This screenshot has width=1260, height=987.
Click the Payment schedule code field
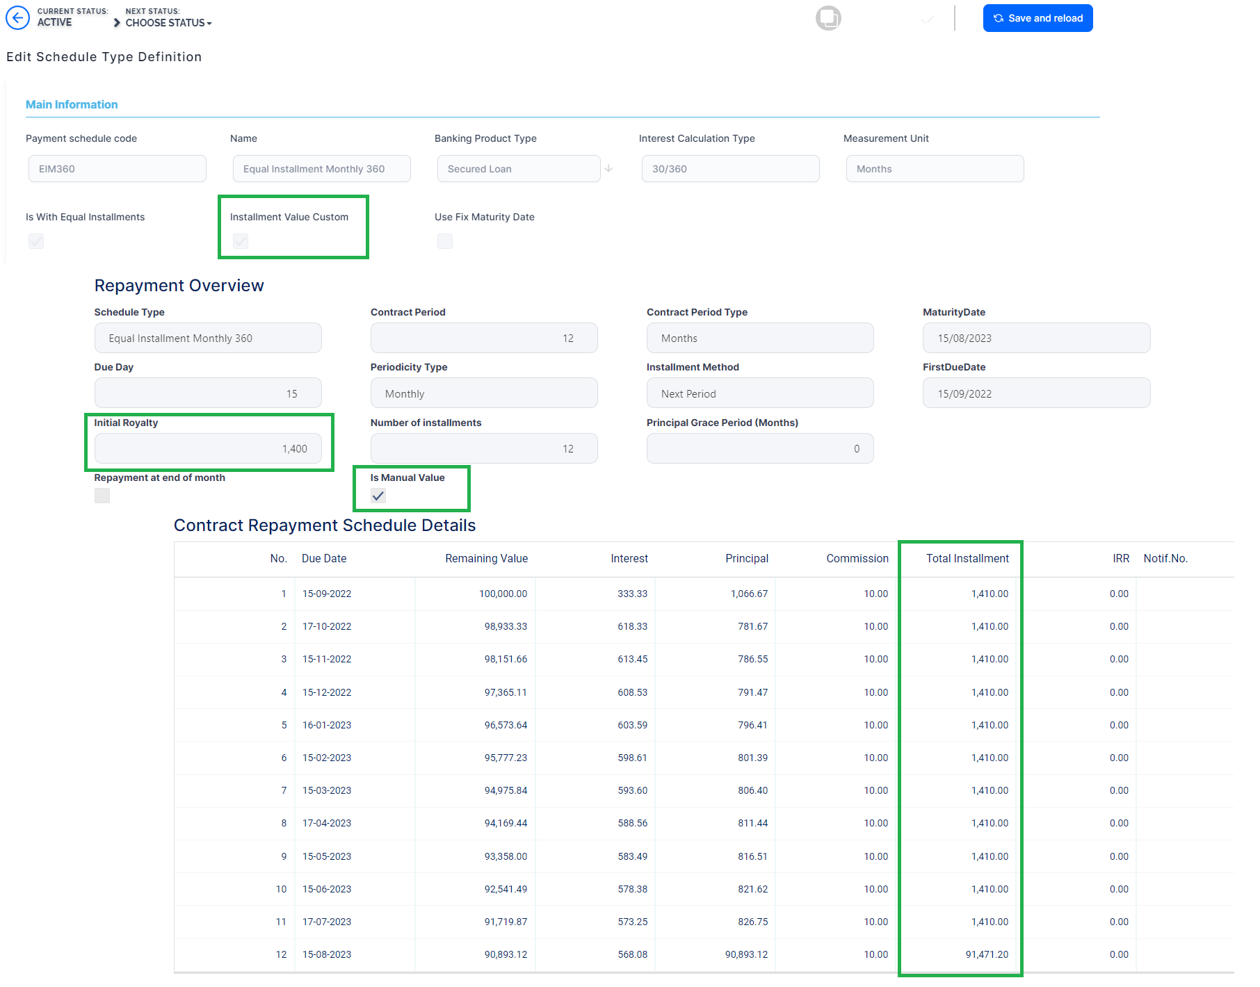[x=117, y=169]
